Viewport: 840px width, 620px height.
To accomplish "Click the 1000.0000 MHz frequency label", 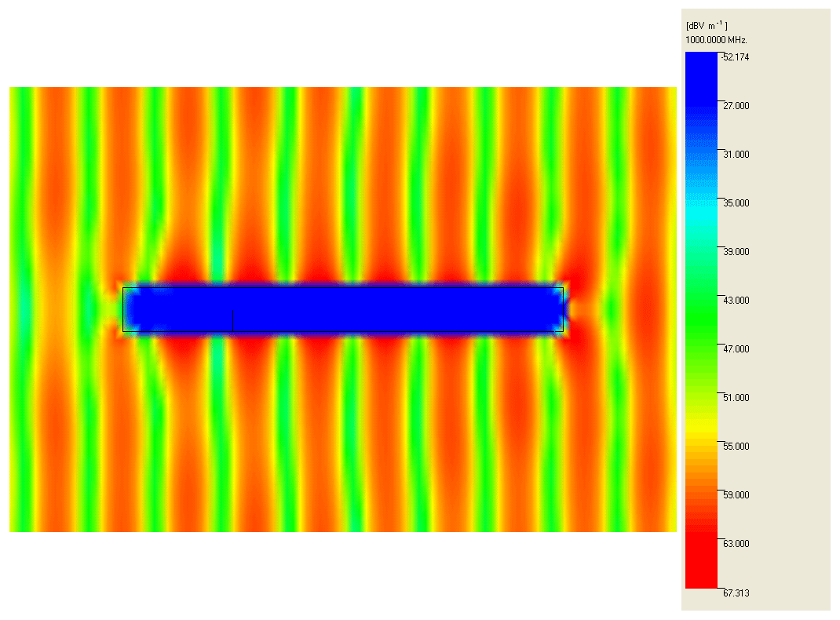I will [x=716, y=39].
